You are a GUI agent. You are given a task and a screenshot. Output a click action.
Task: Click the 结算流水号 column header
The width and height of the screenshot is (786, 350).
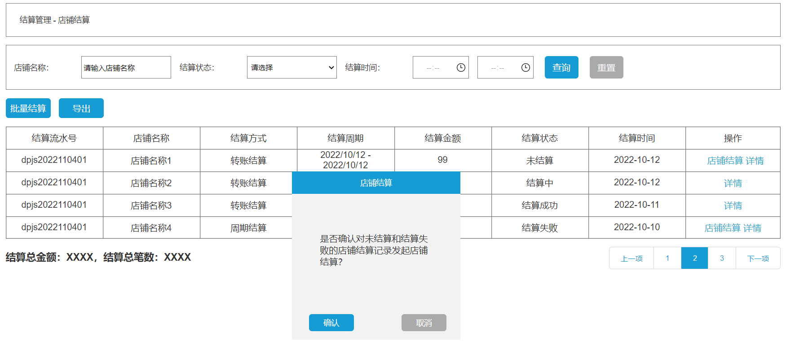[54, 138]
